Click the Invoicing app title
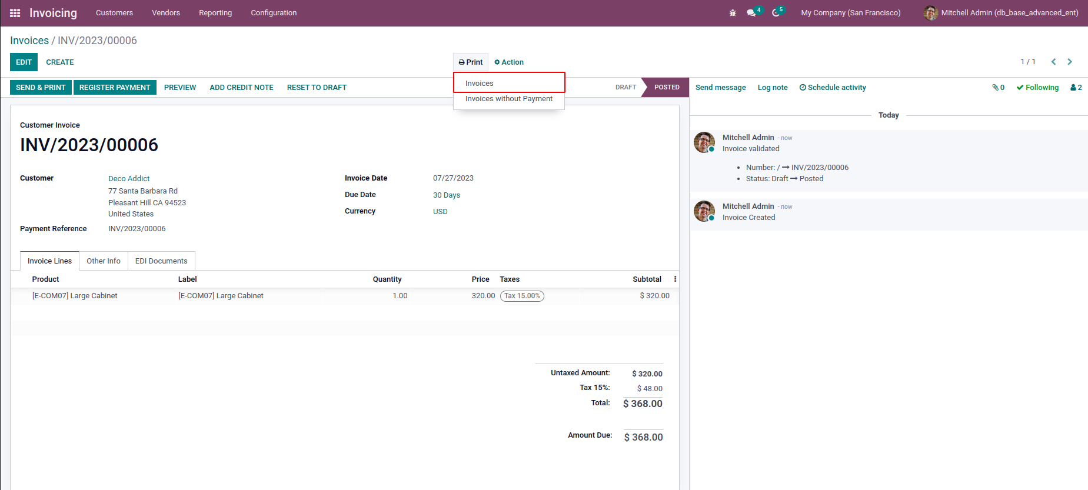The height and width of the screenshot is (490, 1088). [x=53, y=13]
